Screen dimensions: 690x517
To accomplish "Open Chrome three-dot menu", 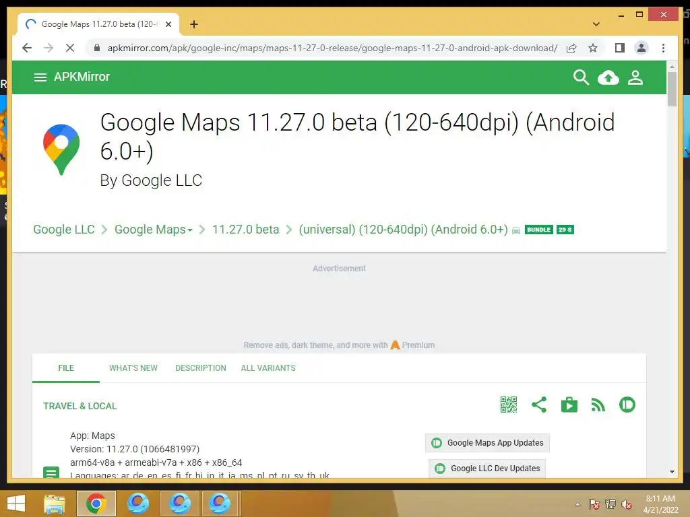I will [x=663, y=48].
